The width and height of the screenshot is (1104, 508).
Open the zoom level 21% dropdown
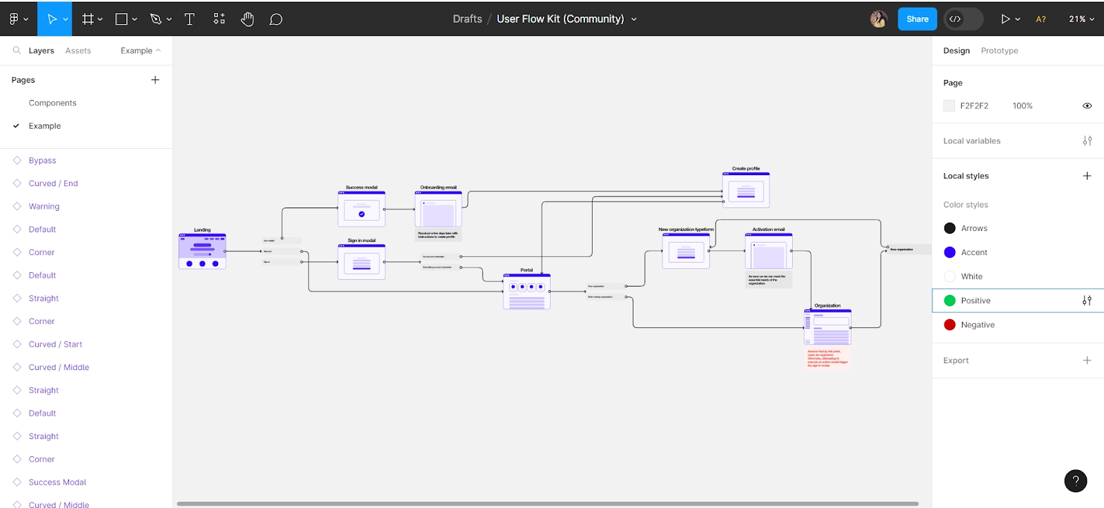point(1081,19)
